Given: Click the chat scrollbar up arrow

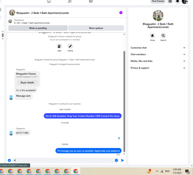Looking at the screenshot, I should (124, 34).
